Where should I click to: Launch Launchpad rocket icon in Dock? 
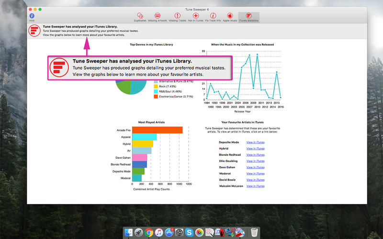(139, 232)
